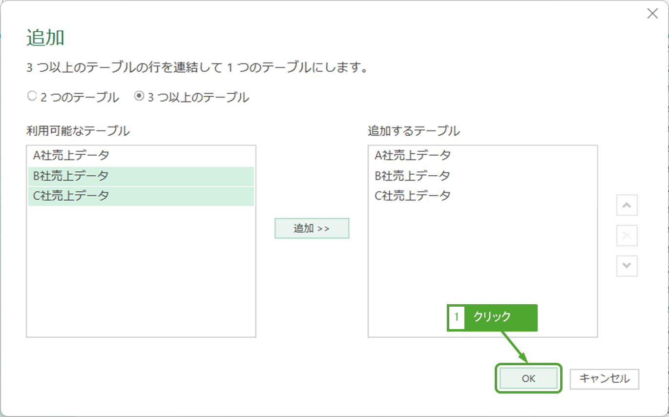Select B社売上データ in available tables list
Viewport: 669px width, 417px height.
click(x=71, y=176)
